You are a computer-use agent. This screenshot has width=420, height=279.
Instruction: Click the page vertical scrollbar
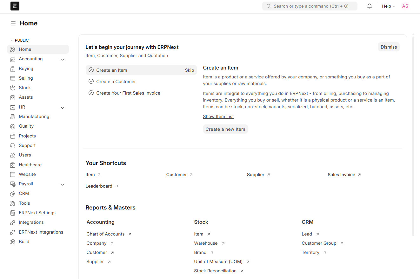(413, 136)
